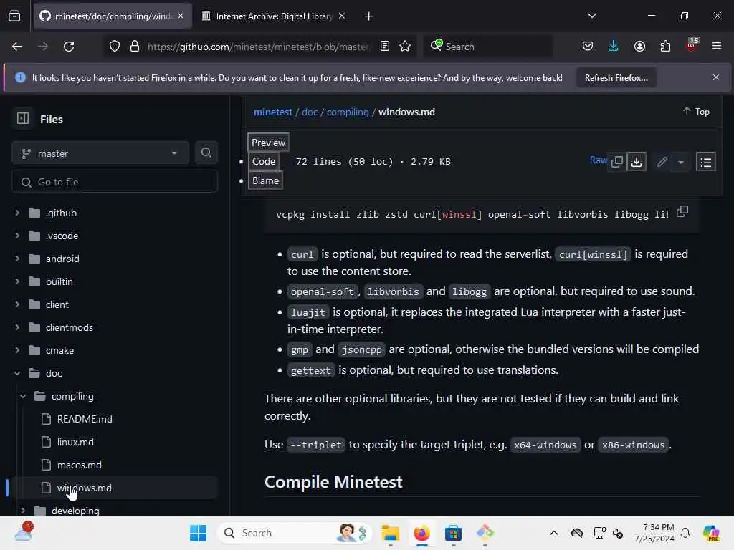Focus the Go to file input
The image size is (734, 550).
tap(114, 182)
